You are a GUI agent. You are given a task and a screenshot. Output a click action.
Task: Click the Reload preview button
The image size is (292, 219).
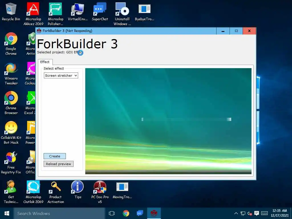click(58, 164)
